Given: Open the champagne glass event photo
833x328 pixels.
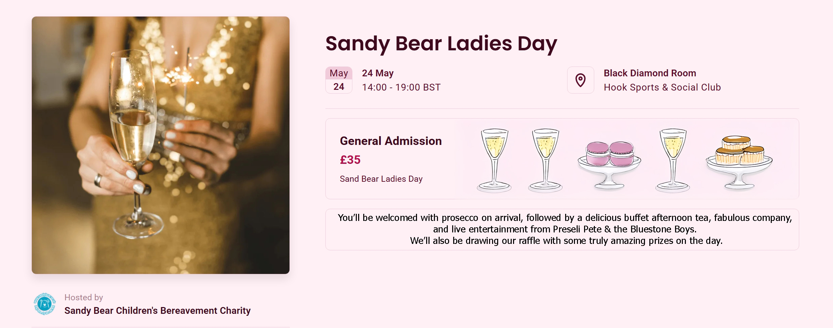Looking at the screenshot, I should pos(161,145).
